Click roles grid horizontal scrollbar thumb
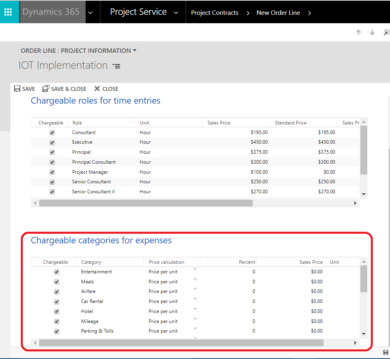The width and height of the screenshot is (390, 359). pyautogui.click(x=146, y=203)
